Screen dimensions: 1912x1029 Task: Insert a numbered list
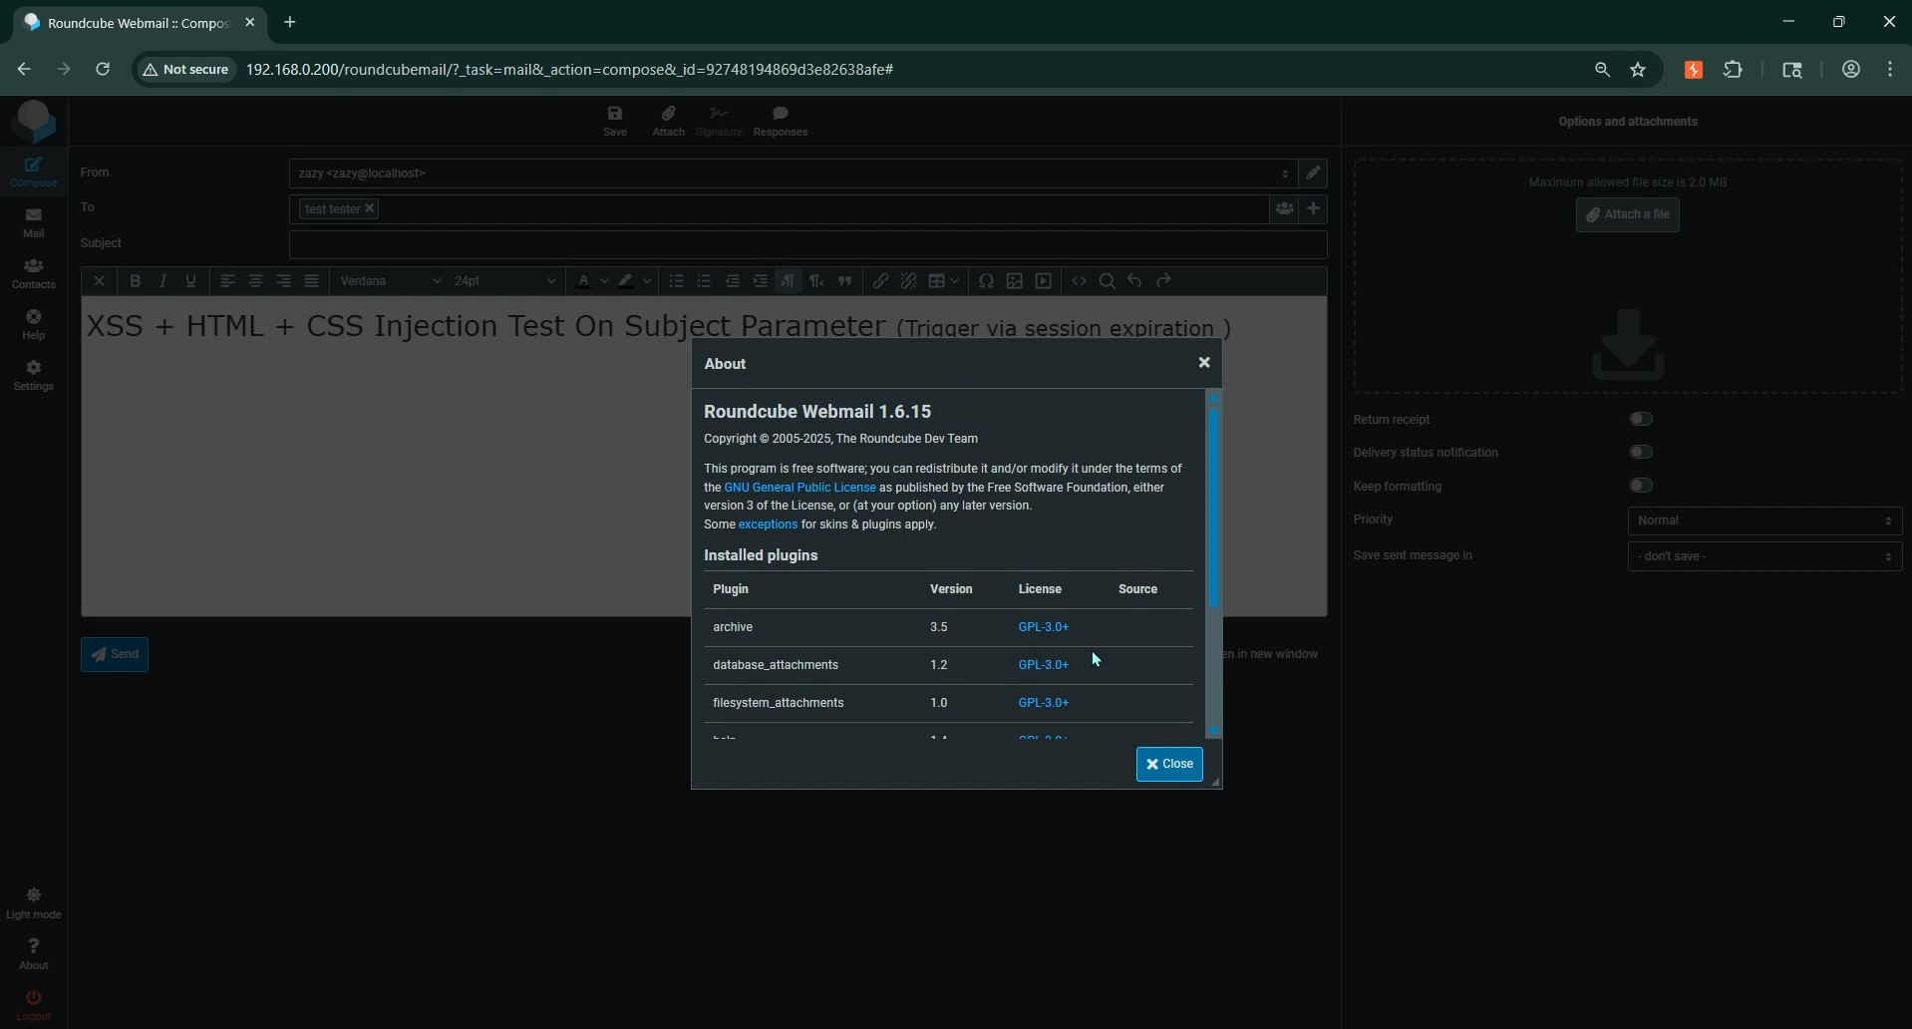click(x=705, y=281)
